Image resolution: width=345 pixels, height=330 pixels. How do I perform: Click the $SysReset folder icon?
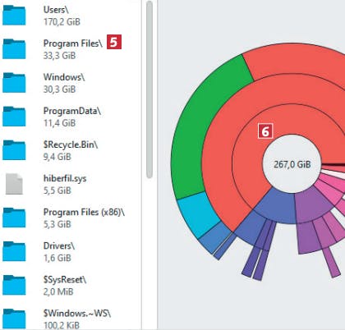coord(14,285)
